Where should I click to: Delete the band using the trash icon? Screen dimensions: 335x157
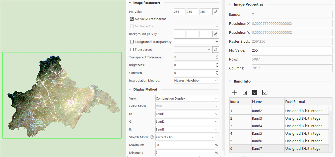245,92
